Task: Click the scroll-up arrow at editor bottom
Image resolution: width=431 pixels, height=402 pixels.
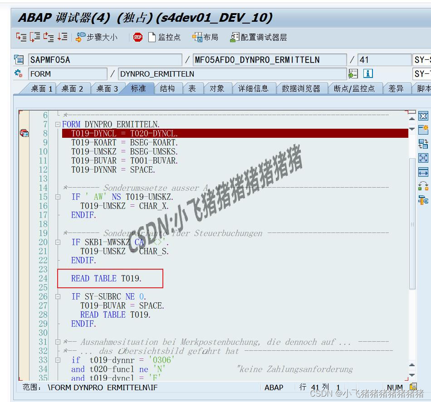Action: click(x=412, y=365)
